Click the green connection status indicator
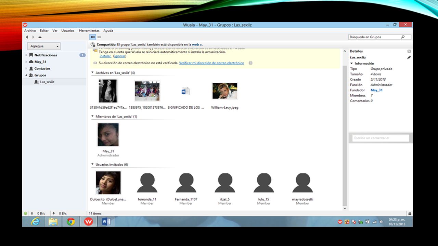Screen dimensions: 438x246 click(x=26, y=214)
